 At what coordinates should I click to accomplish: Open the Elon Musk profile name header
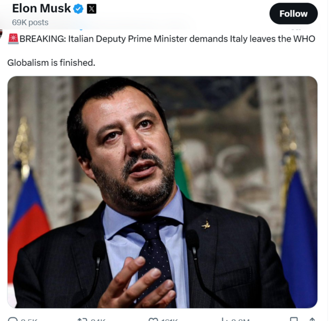41,9
